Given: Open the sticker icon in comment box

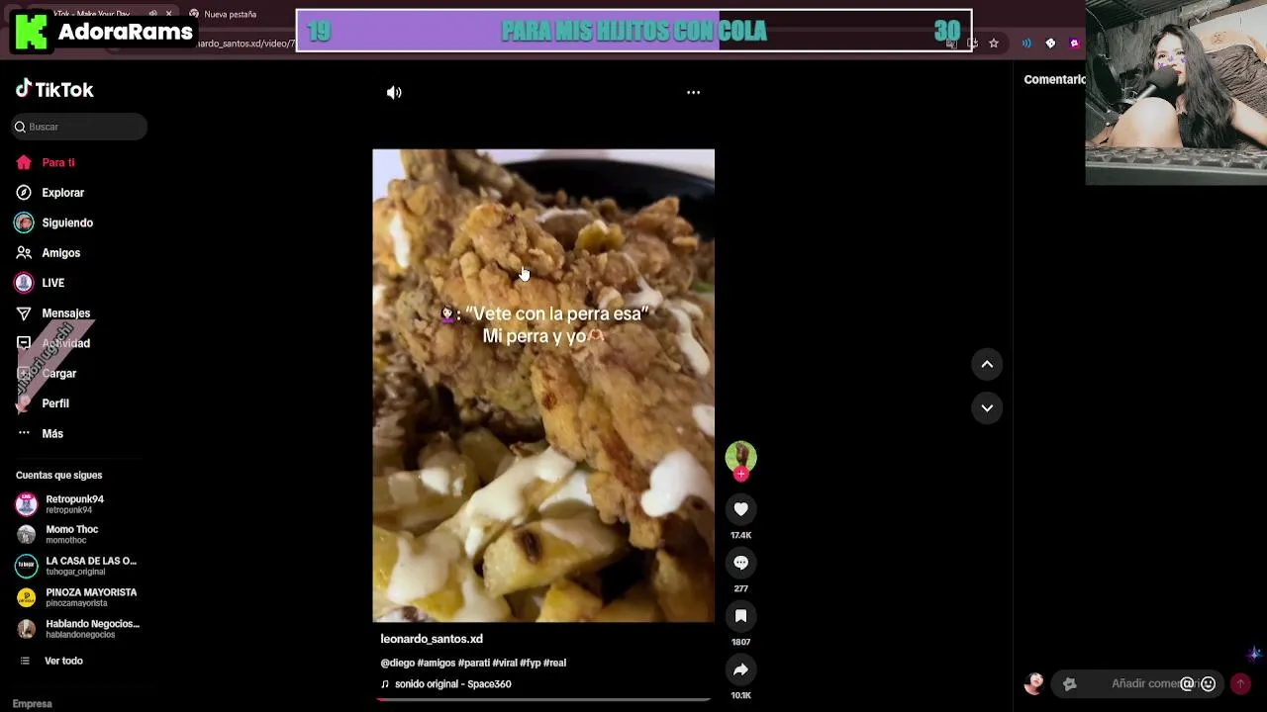Looking at the screenshot, I should pyautogui.click(x=1069, y=683).
